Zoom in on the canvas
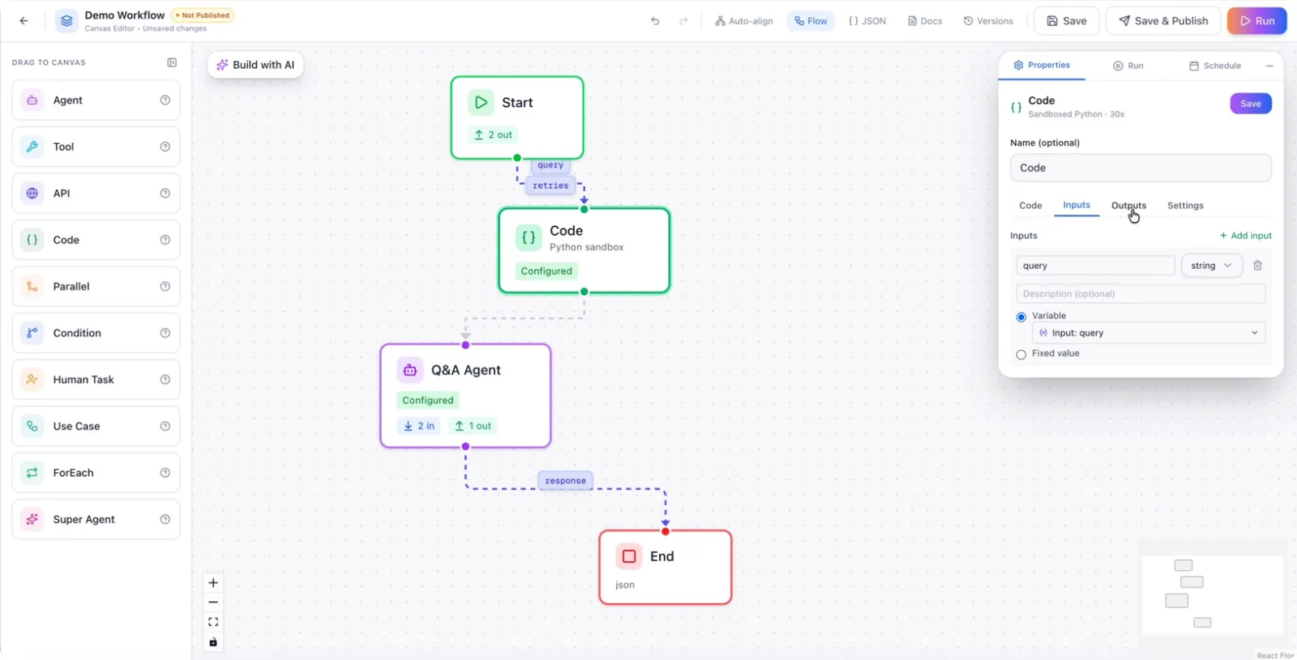Viewport: 1297px width, 660px height. click(x=213, y=582)
